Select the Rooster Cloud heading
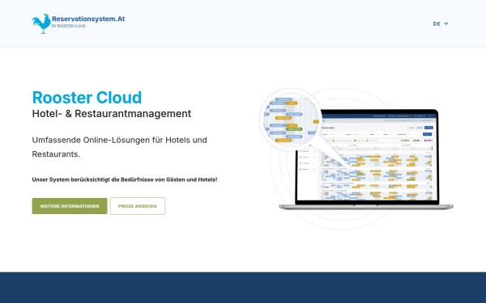 87,98
